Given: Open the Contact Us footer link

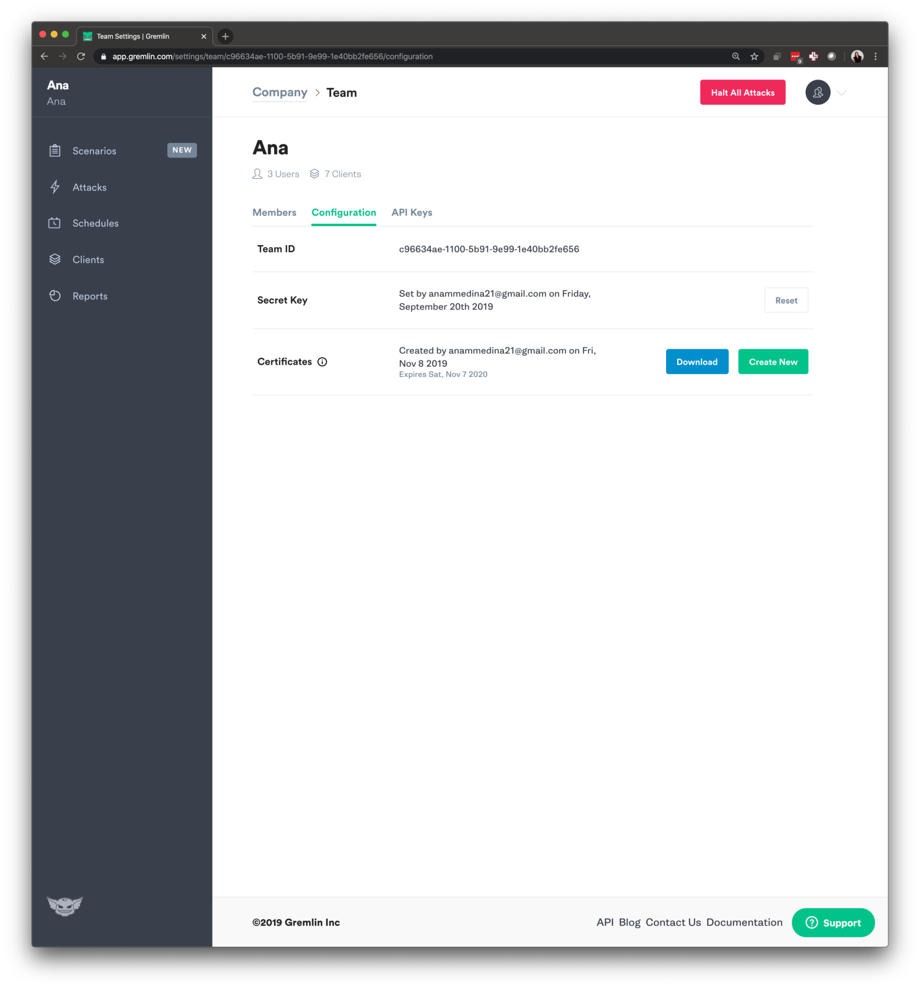Looking at the screenshot, I should pyautogui.click(x=673, y=922).
